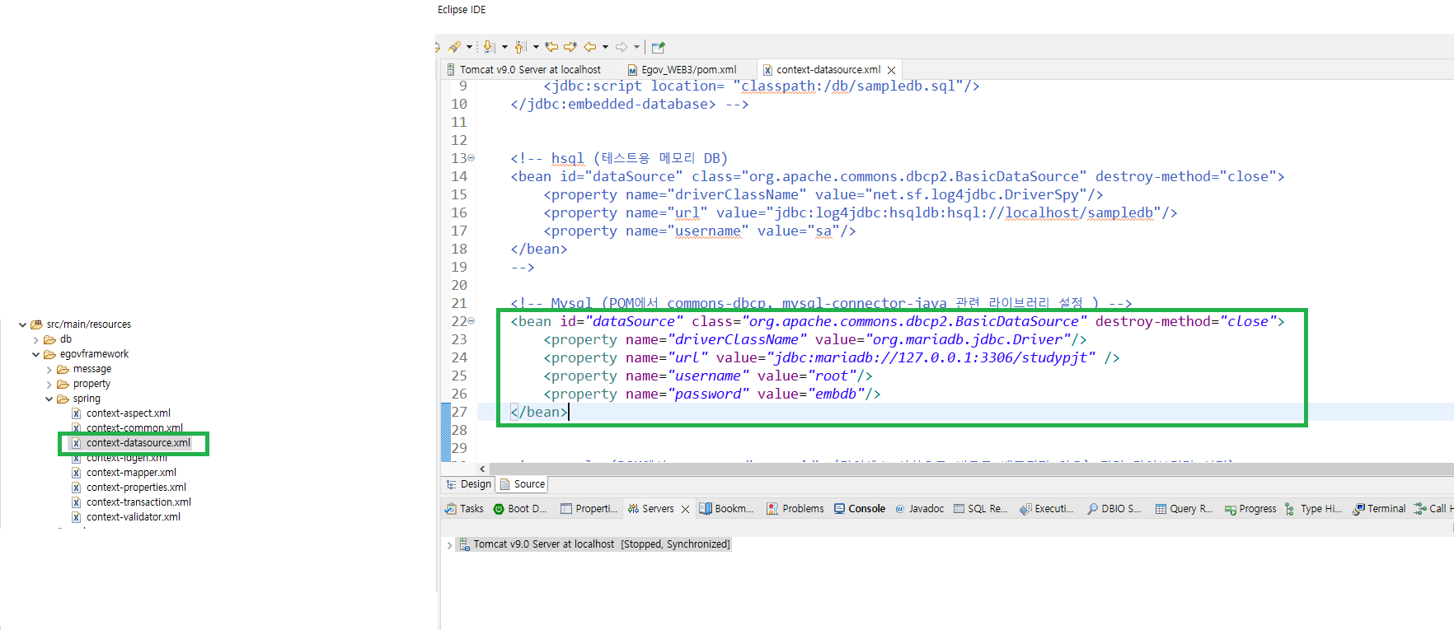Open the Execution Plan view tab

pos(1047,509)
